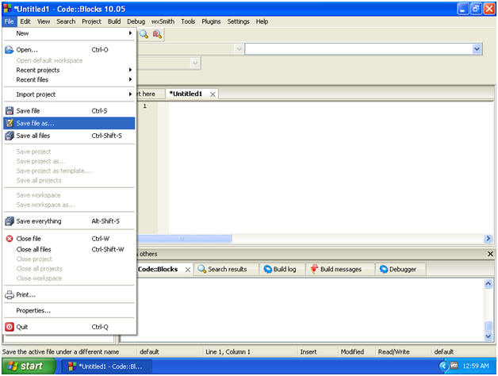Open the second-row toolbar dropdown arrow
This screenshot has height=376, width=498.
195,63
